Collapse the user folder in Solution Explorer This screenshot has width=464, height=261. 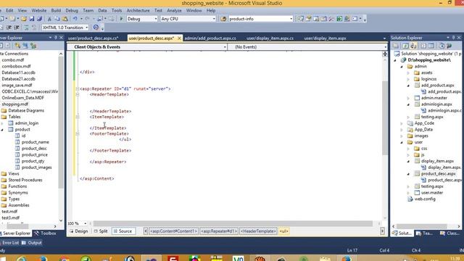coord(402,142)
